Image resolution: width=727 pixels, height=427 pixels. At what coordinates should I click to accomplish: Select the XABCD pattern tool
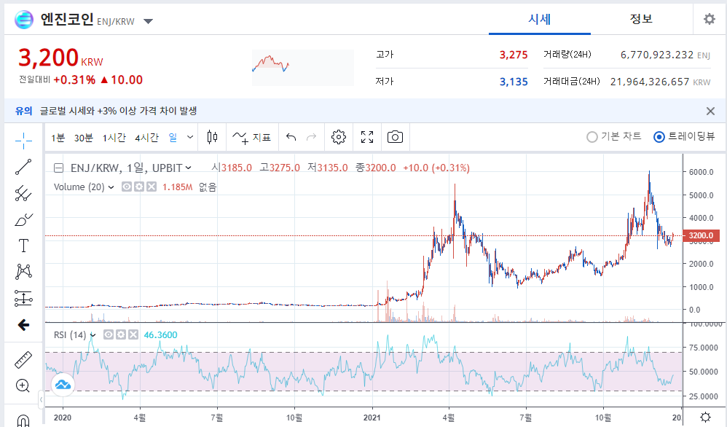pyautogui.click(x=23, y=272)
